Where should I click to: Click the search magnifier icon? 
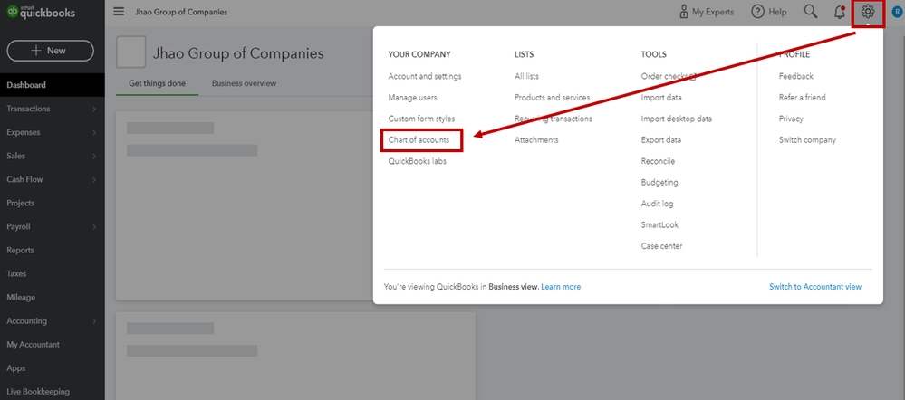811,12
